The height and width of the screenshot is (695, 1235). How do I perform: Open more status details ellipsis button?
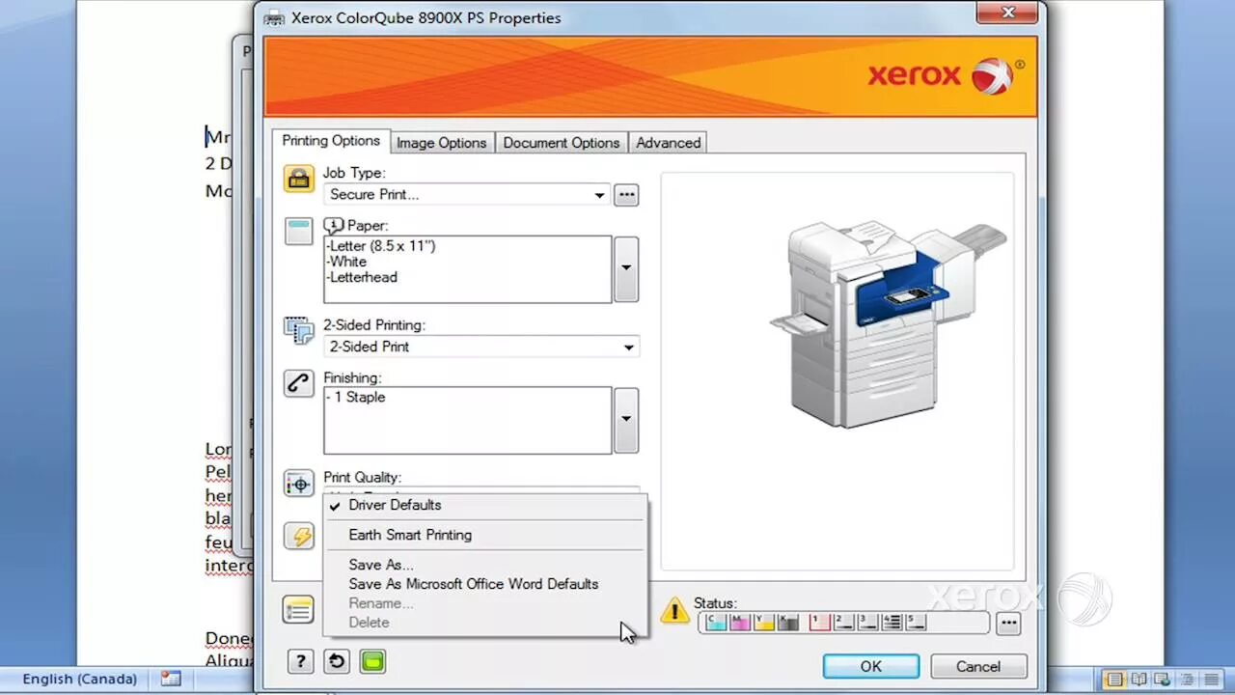click(1008, 623)
